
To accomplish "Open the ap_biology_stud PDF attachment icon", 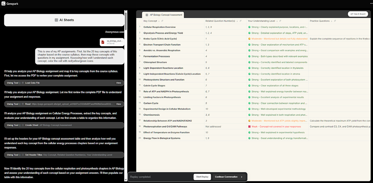I will tap(103, 42).
